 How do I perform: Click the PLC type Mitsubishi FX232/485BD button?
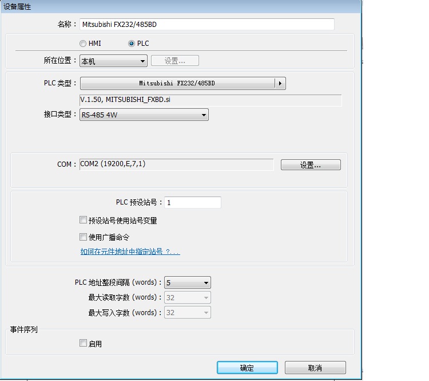177,83
